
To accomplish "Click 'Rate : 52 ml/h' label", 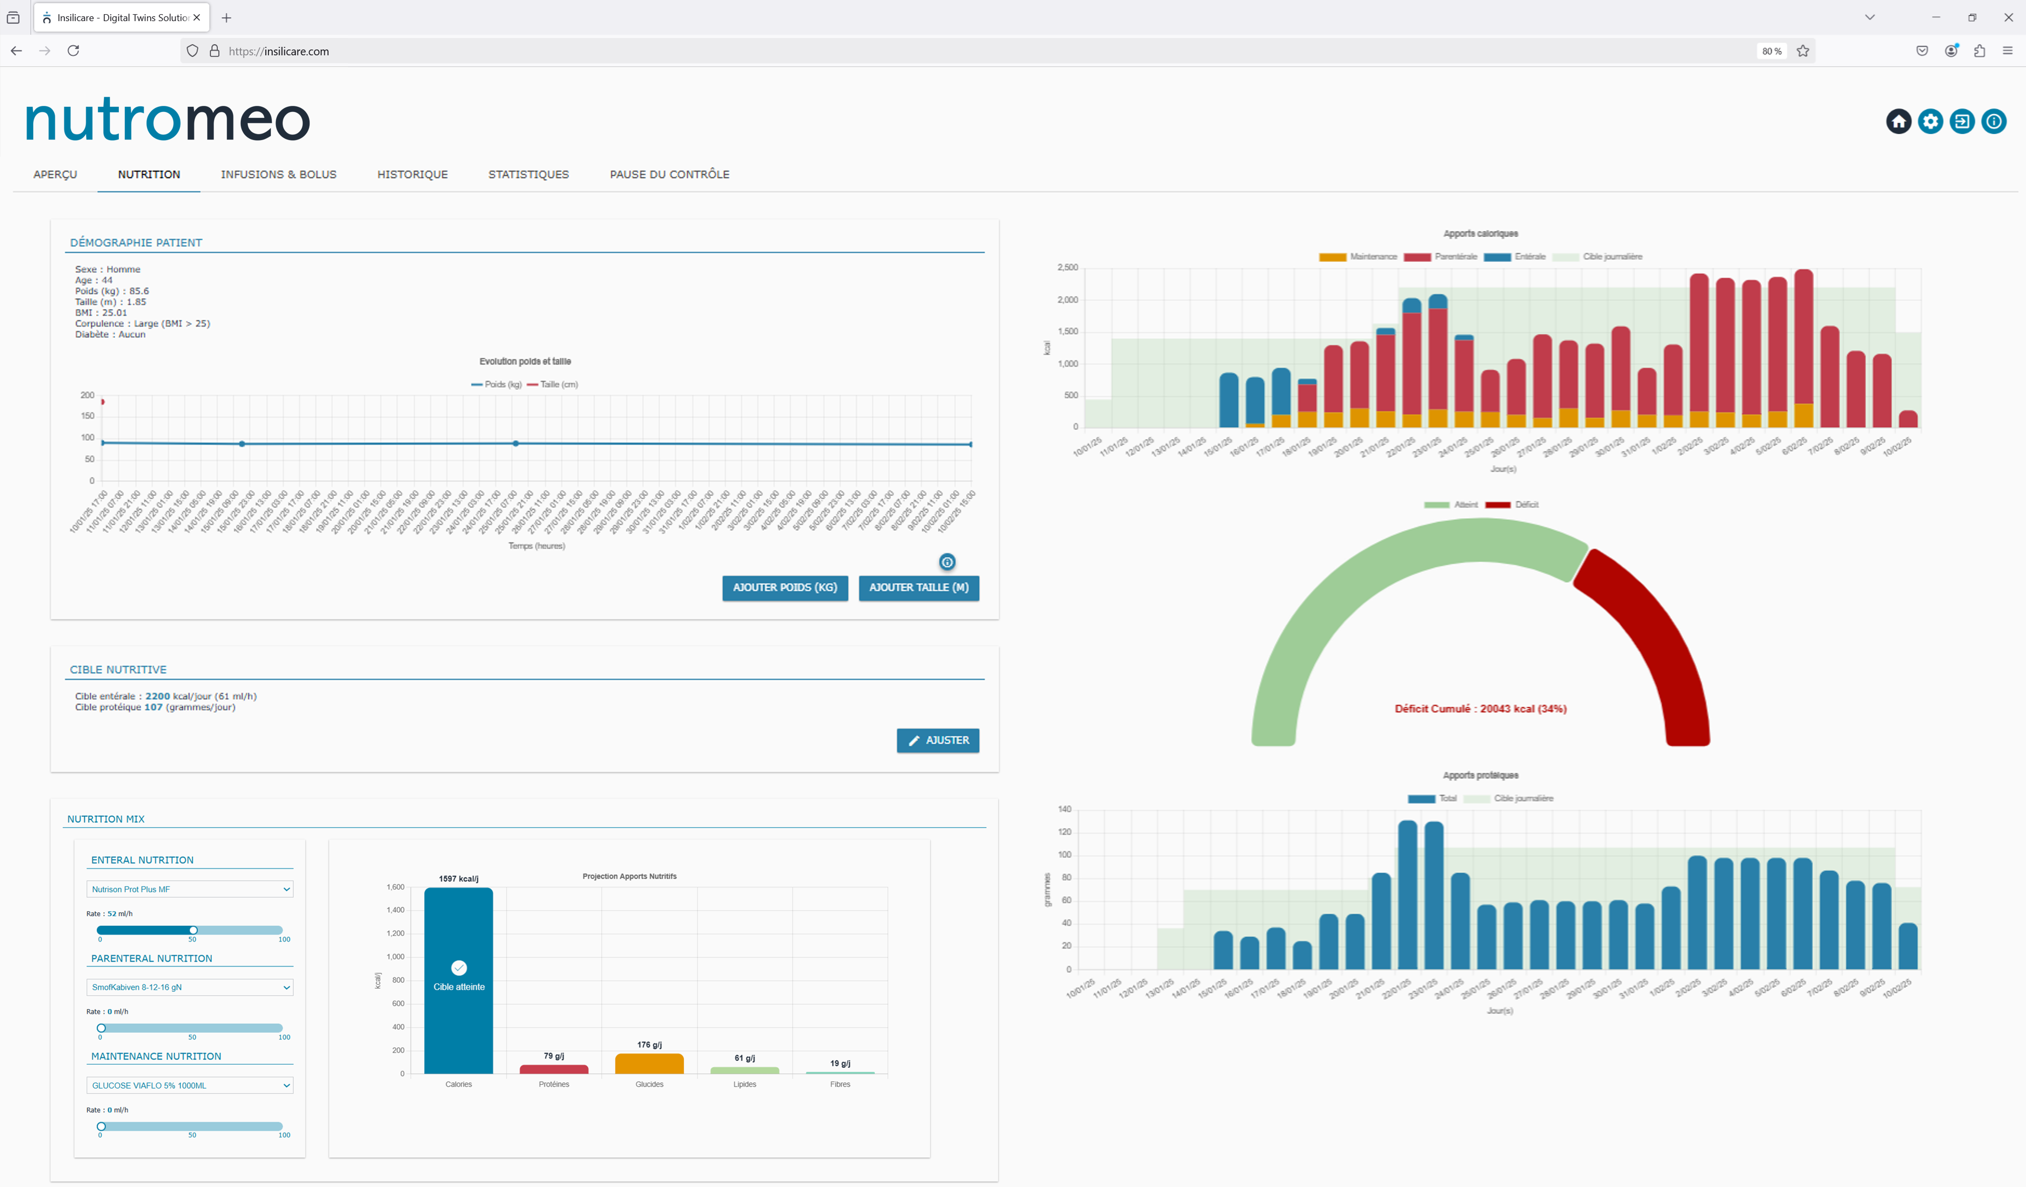I will (x=109, y=914).
